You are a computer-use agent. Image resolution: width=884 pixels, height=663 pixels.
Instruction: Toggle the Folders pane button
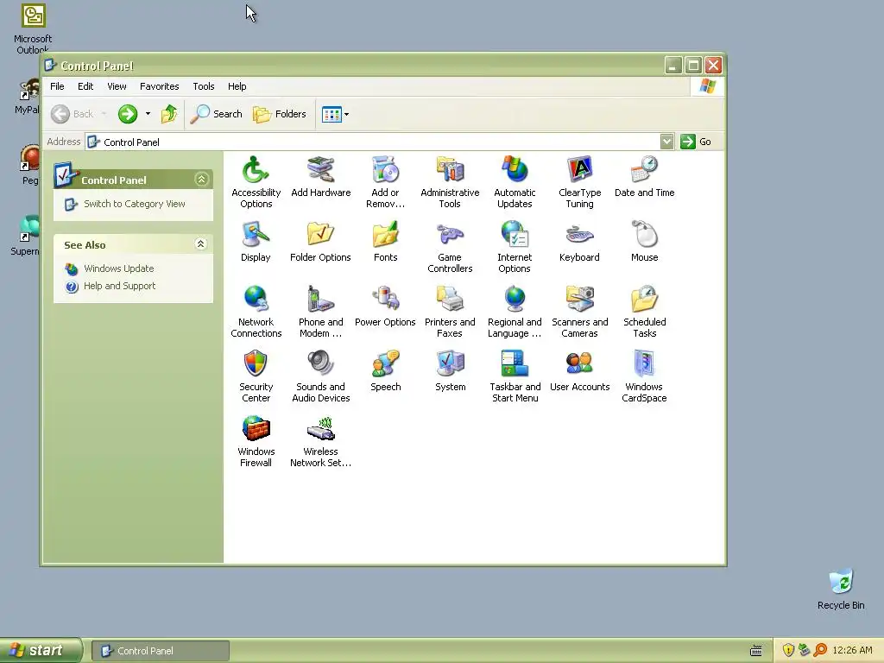coord(280,114)
